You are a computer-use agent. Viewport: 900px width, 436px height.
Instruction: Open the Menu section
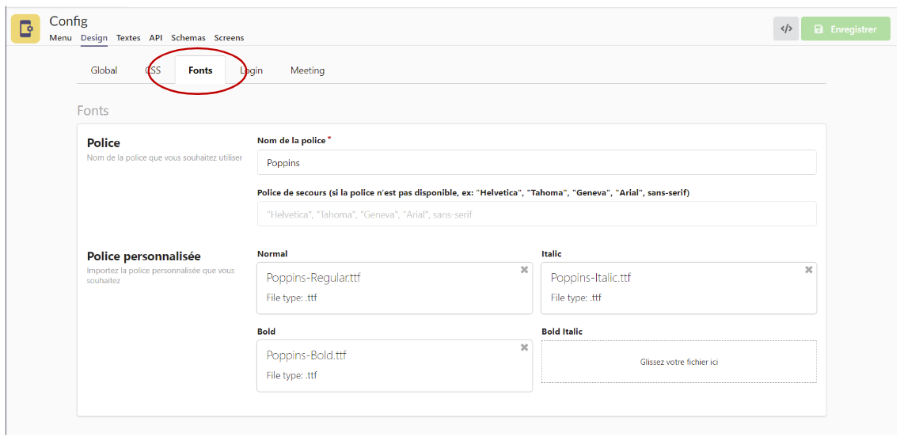pyautogui.click(x=60, y=38)
